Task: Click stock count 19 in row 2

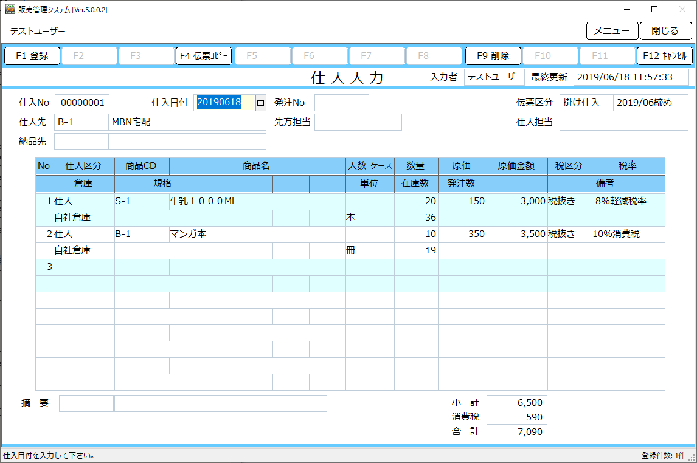Action: click(416, 251)
